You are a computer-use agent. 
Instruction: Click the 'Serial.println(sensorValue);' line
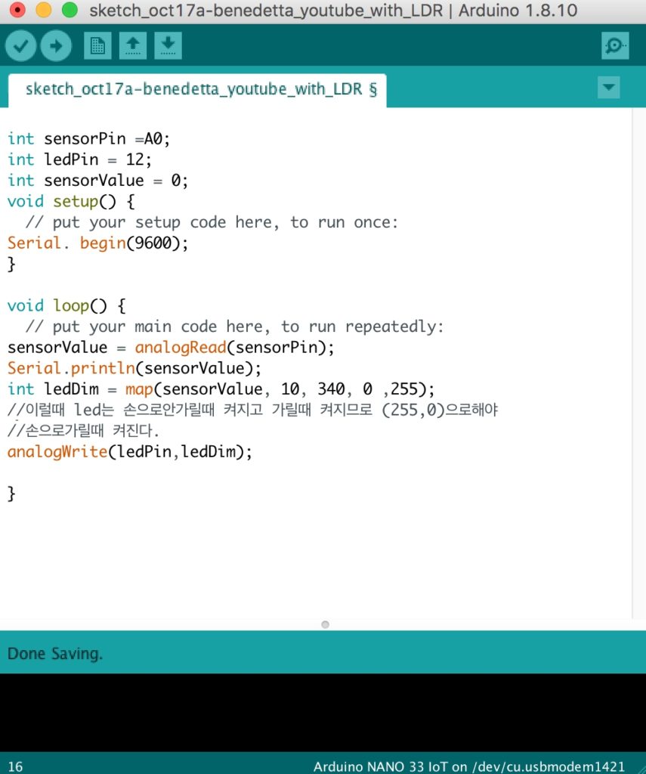click(134, 368)
